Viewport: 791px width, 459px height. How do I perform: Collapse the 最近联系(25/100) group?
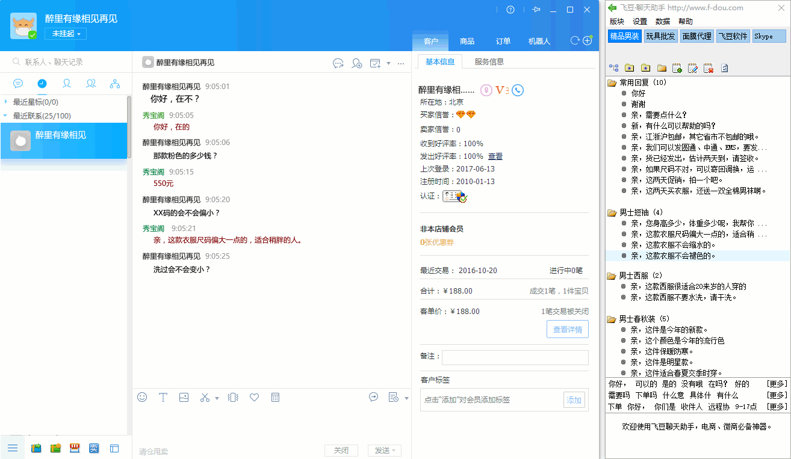click(x=6, y=116)
